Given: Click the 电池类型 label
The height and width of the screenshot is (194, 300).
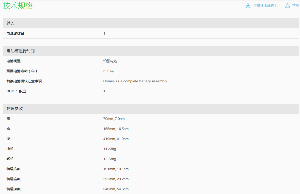Looking at the screenshot, I should (14, 61).
